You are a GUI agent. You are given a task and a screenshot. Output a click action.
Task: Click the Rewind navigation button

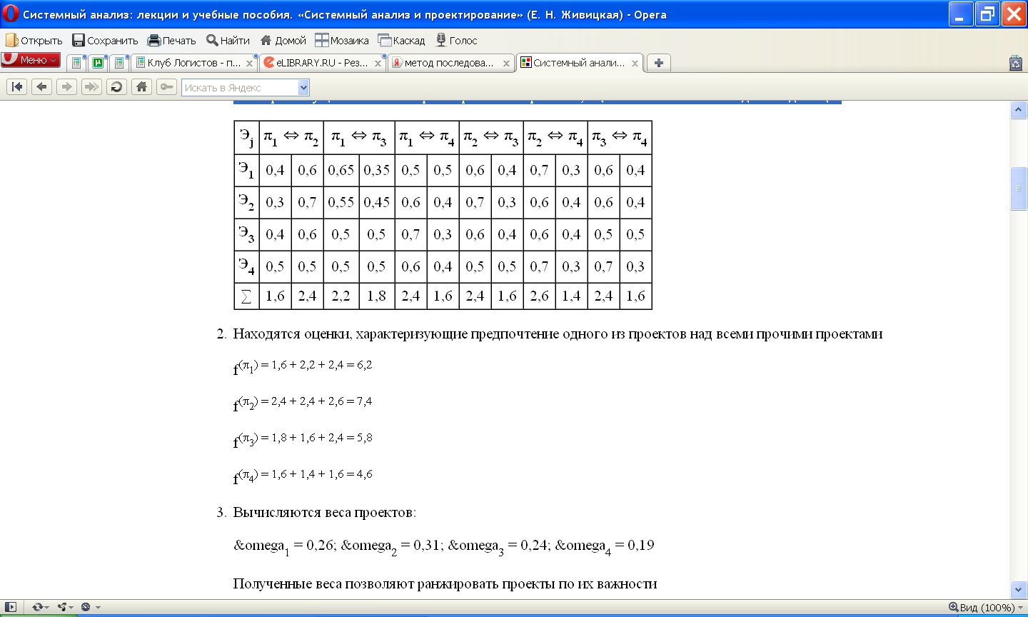(x=16, y=87)
